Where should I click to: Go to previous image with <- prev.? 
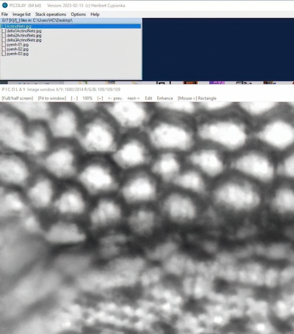pos(115,98)
